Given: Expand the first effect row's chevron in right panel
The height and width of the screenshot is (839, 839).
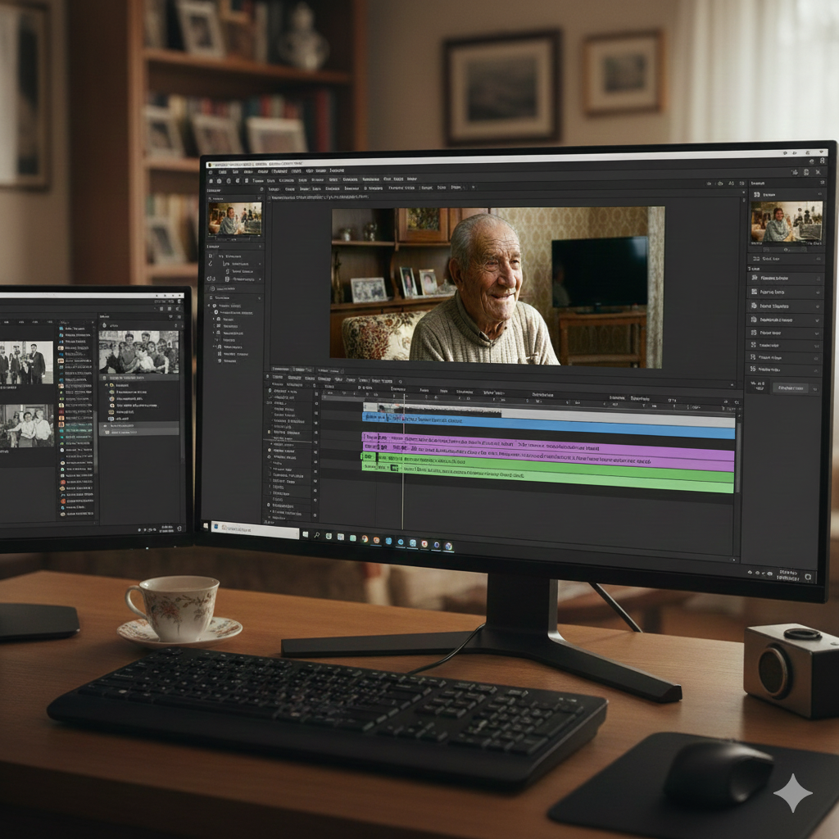Looking at the screenshot, I should click(817, 279).
